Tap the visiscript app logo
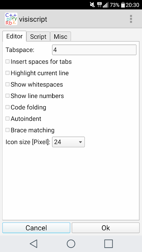 (11, 19)
